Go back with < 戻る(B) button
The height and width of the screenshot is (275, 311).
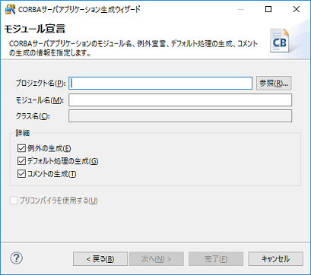tap(100, 259)
